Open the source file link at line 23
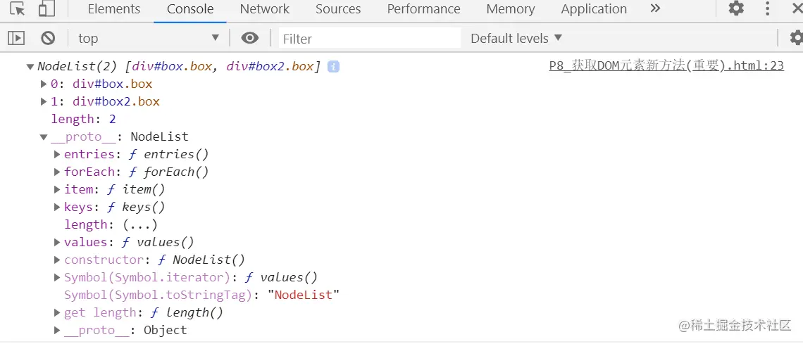The width and height of the screenshot is (803, 344). (666, 65)
